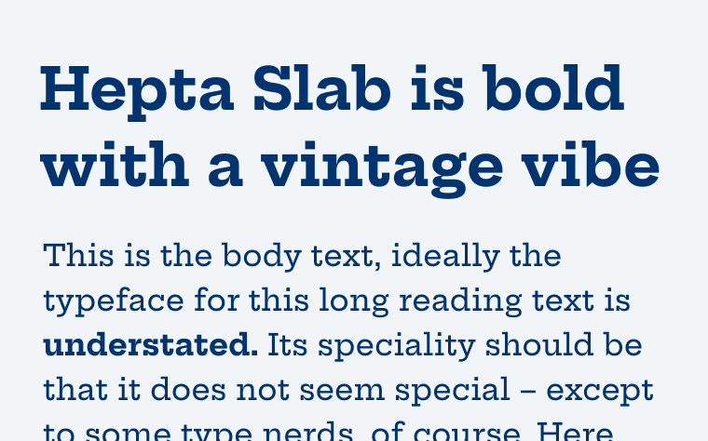Click the word "course" in the bottom line
Image resolution: width=708 pixels, height=441 pixels.
(x=469, y=433)
